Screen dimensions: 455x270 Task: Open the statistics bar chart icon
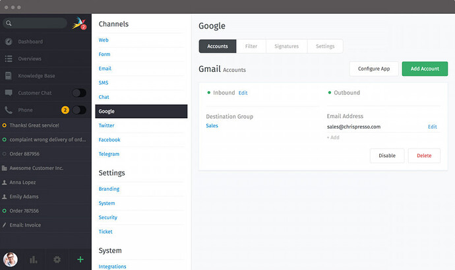tap(33, 259)
